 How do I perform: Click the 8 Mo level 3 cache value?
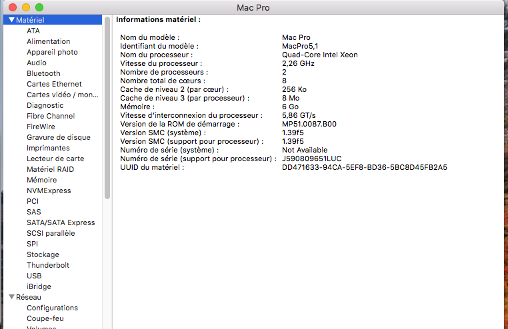(291, 99)
